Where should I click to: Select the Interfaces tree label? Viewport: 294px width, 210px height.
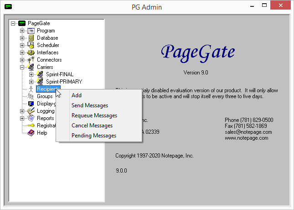point(47,52)
